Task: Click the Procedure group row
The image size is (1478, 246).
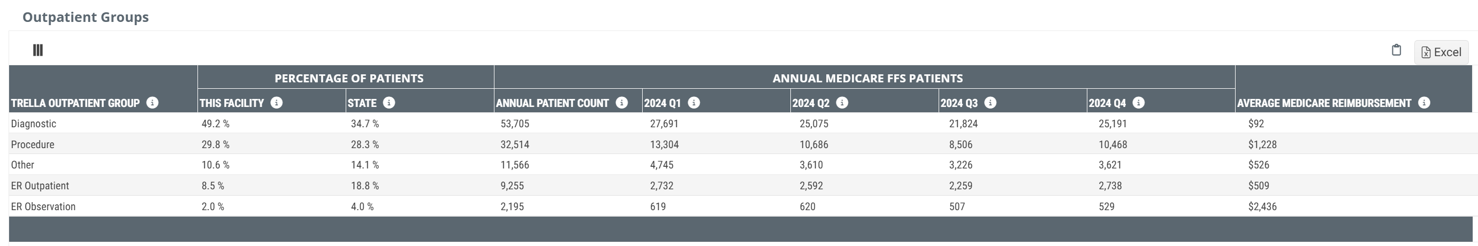Action: tap(740, 144)
